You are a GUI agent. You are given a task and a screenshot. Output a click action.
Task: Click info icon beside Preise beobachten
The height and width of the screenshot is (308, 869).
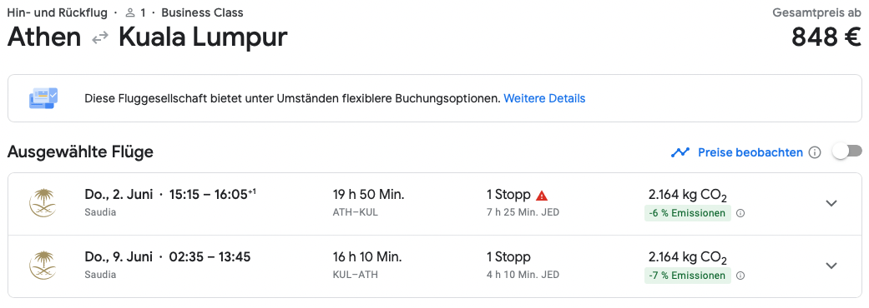click(x=814, y=152)
